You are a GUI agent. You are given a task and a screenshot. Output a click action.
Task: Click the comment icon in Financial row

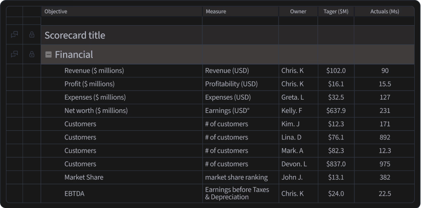point(14,54)
